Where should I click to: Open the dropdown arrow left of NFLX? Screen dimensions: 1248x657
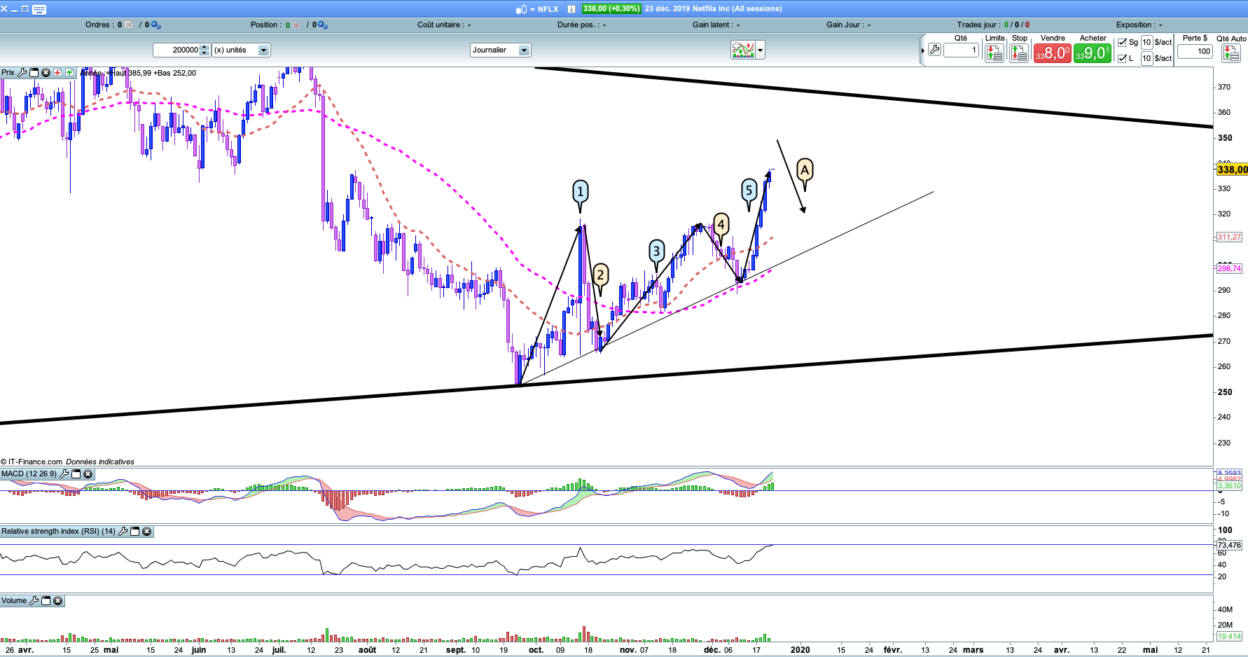[532, 10]
